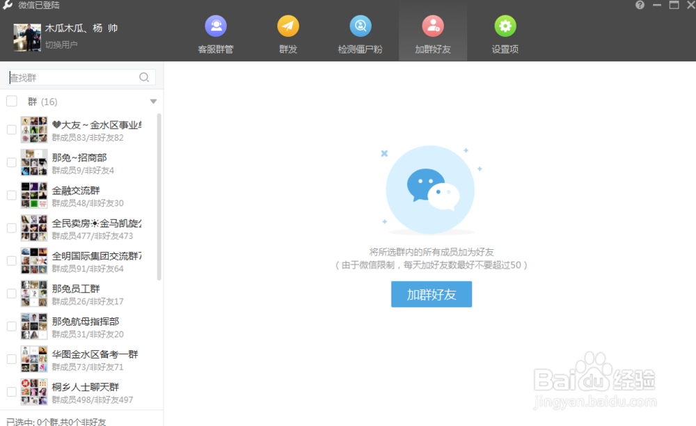This screenshot has height=426, width=696.
Task: Check the 那兔航母指挥部 group checkbox
Action: pos(12,326)
